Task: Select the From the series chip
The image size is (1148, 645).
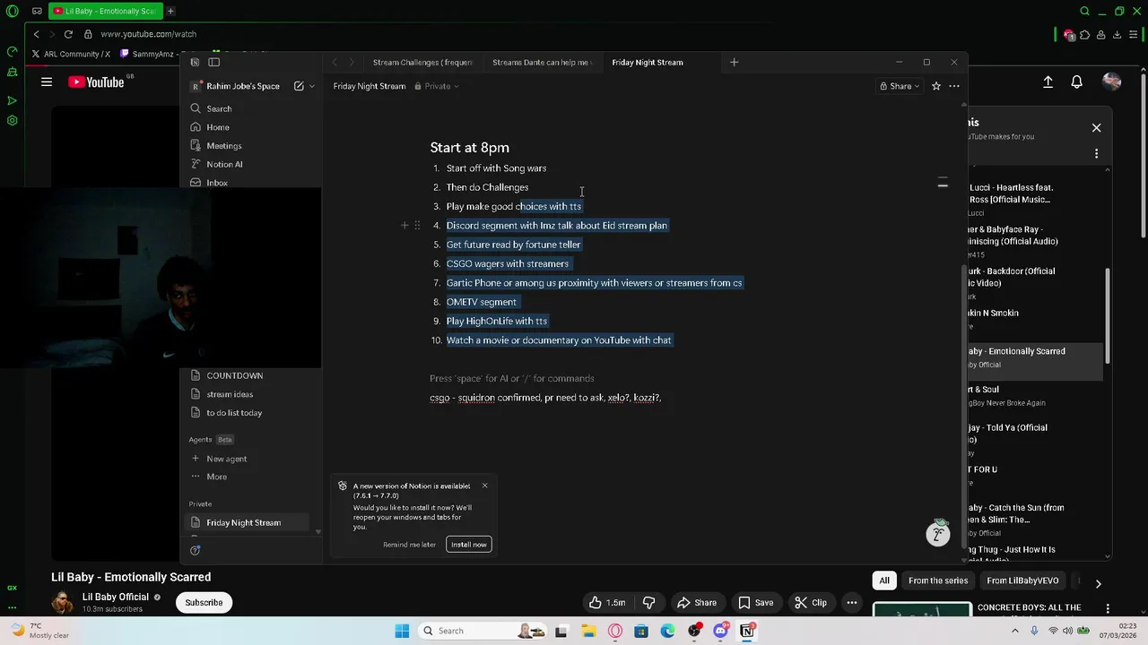Action: 938,580
